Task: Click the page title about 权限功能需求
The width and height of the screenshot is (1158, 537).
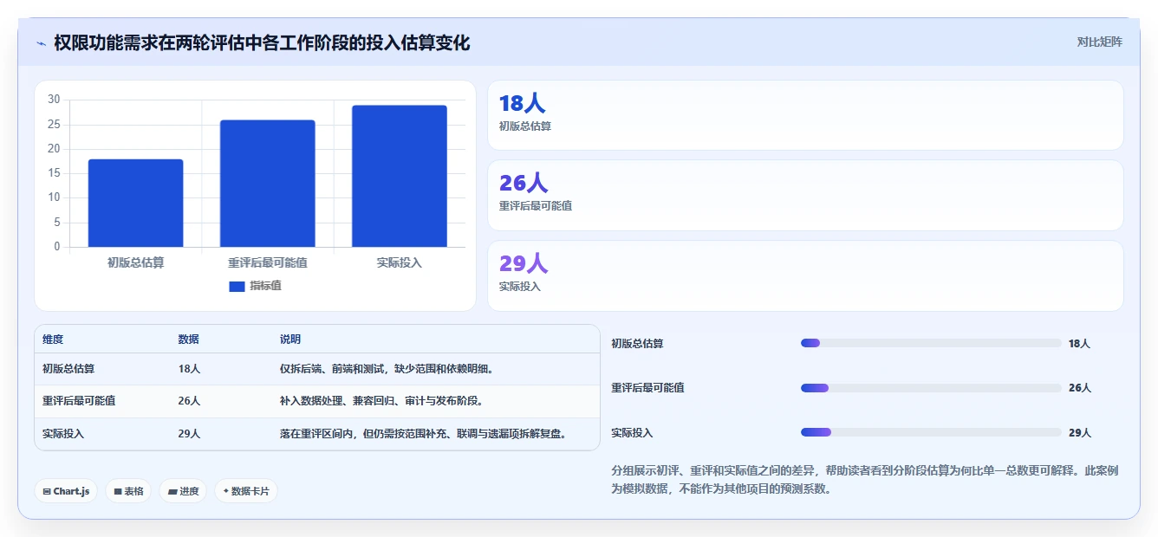Action: (x=262, y=42)
